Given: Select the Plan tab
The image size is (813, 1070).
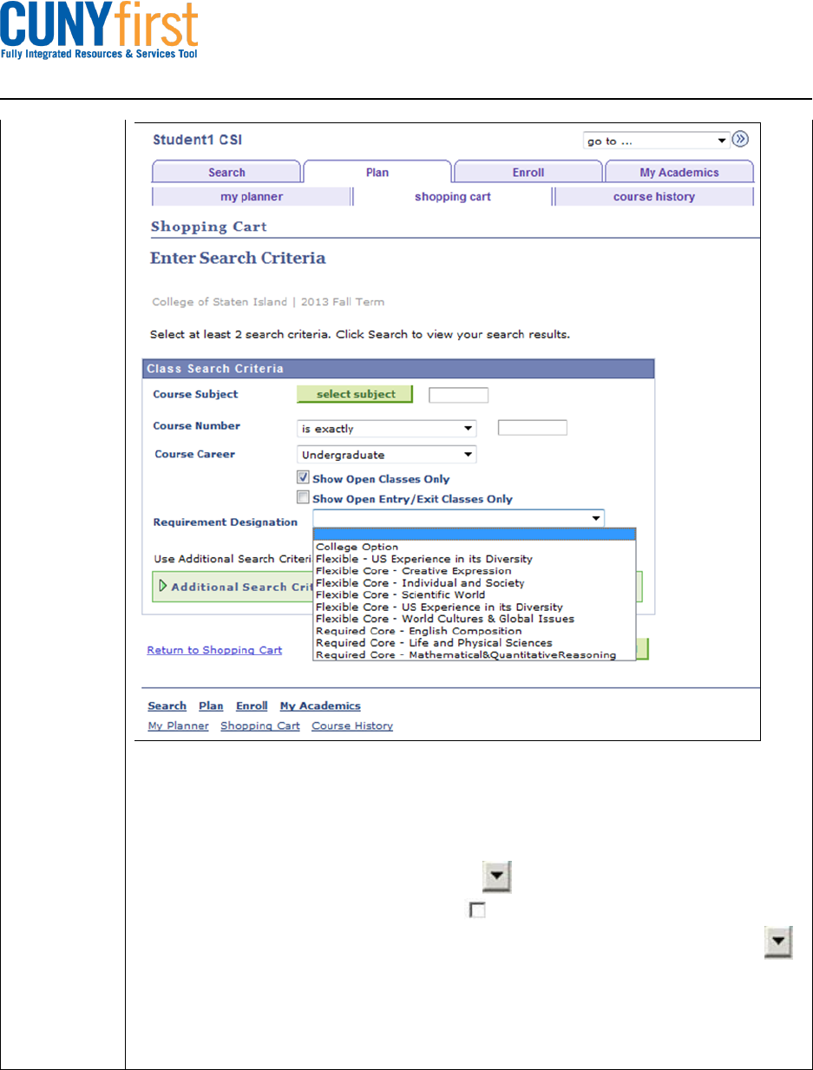Looking at the screenshot, I should (377, 172).
